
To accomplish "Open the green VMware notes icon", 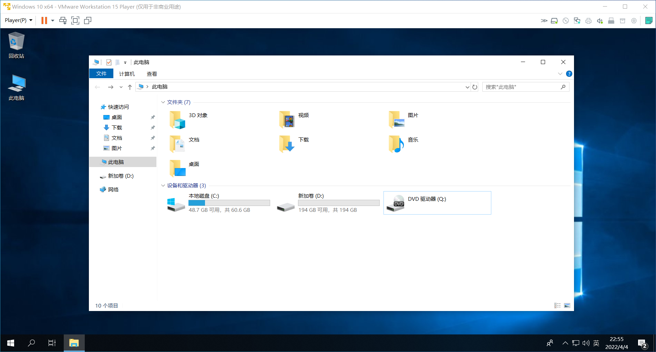I will coord(649,21).
